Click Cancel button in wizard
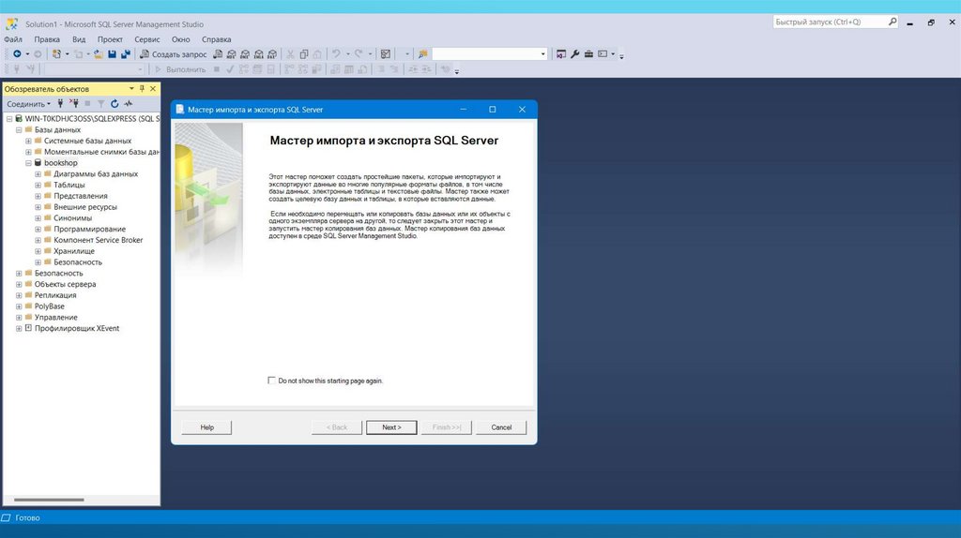Viewport: 961px width, 538px height. coord(501,427)
